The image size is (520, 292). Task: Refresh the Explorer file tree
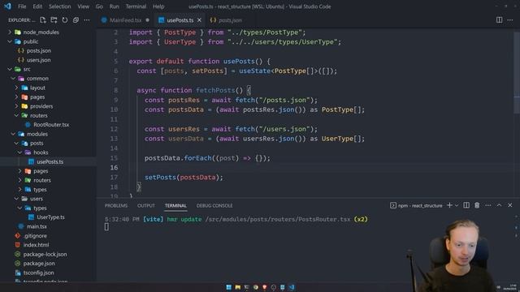coord(65,20)
